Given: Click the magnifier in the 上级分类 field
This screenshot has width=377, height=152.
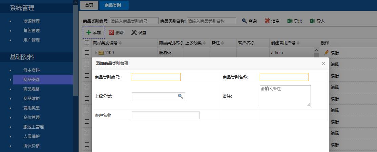Looking at the screenshot, I should (x=181, y=96).
